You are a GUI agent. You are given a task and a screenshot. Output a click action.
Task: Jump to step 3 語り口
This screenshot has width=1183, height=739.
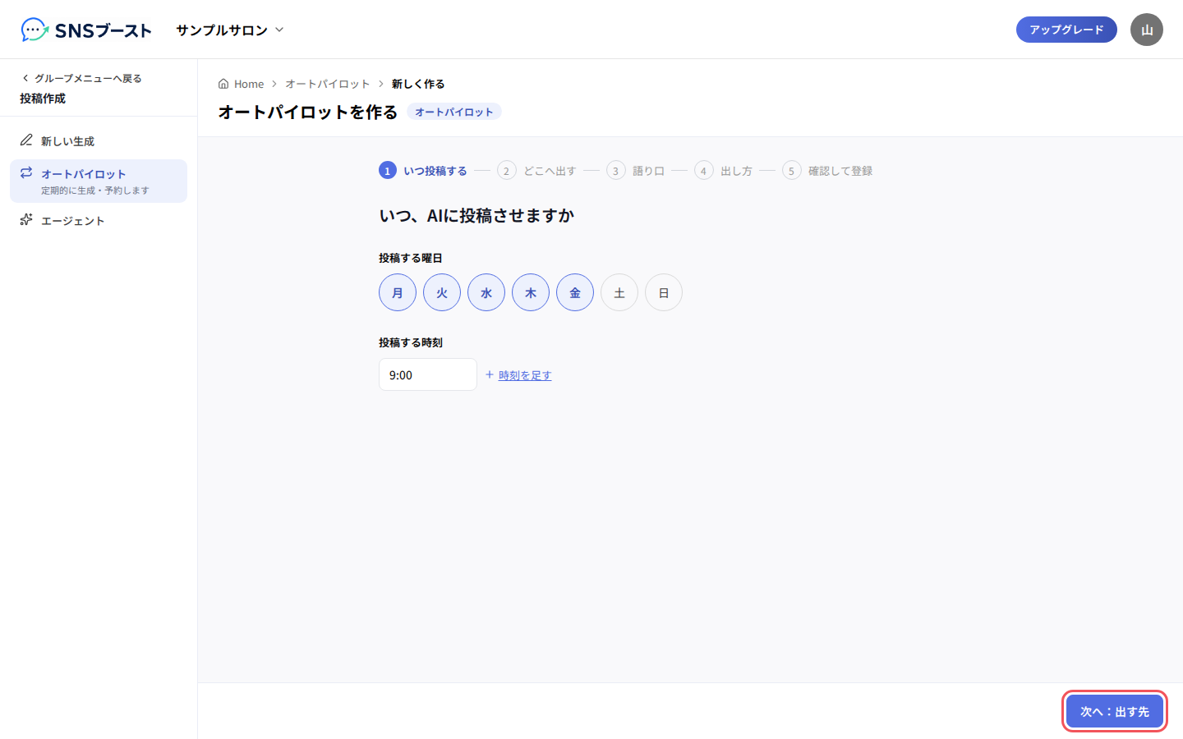tap(635, 171)
